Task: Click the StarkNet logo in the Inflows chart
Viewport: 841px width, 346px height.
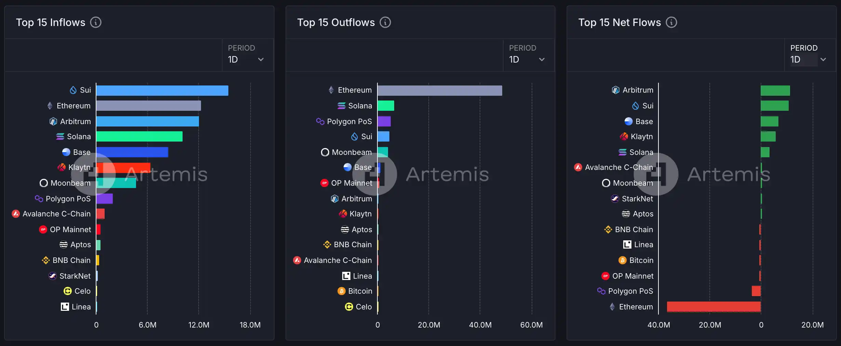Action: pos(53,276)
